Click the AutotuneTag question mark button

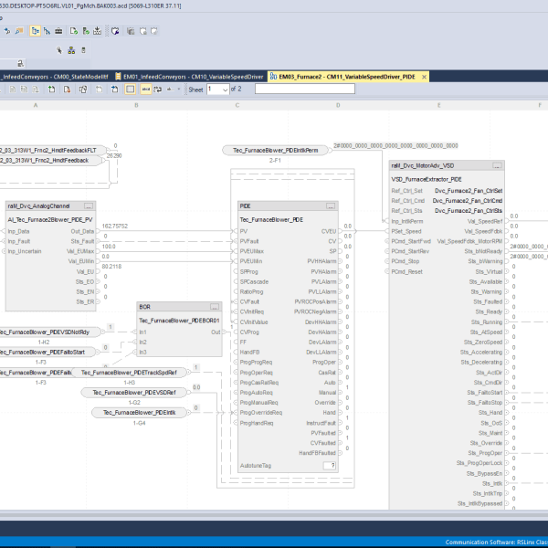330,466
